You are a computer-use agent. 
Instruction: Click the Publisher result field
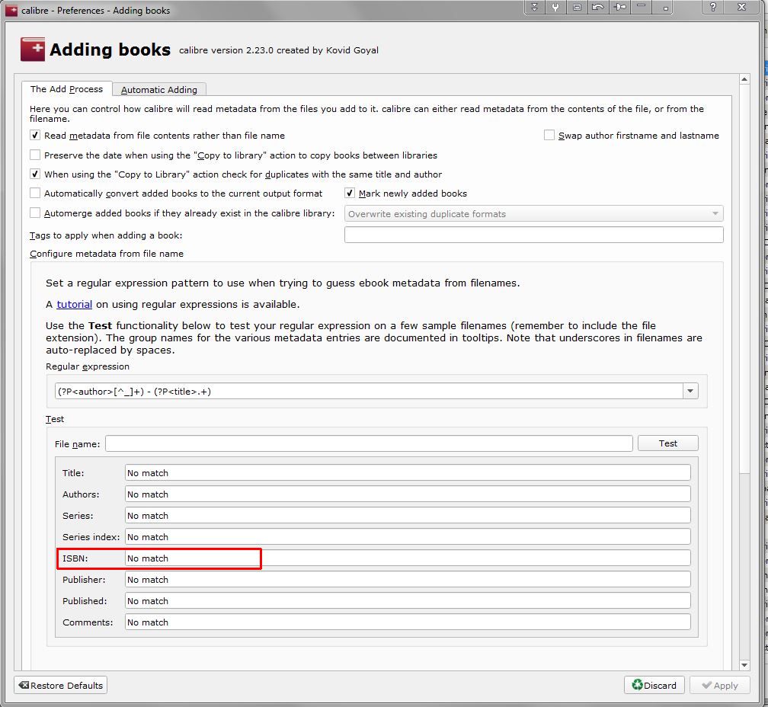408,579
